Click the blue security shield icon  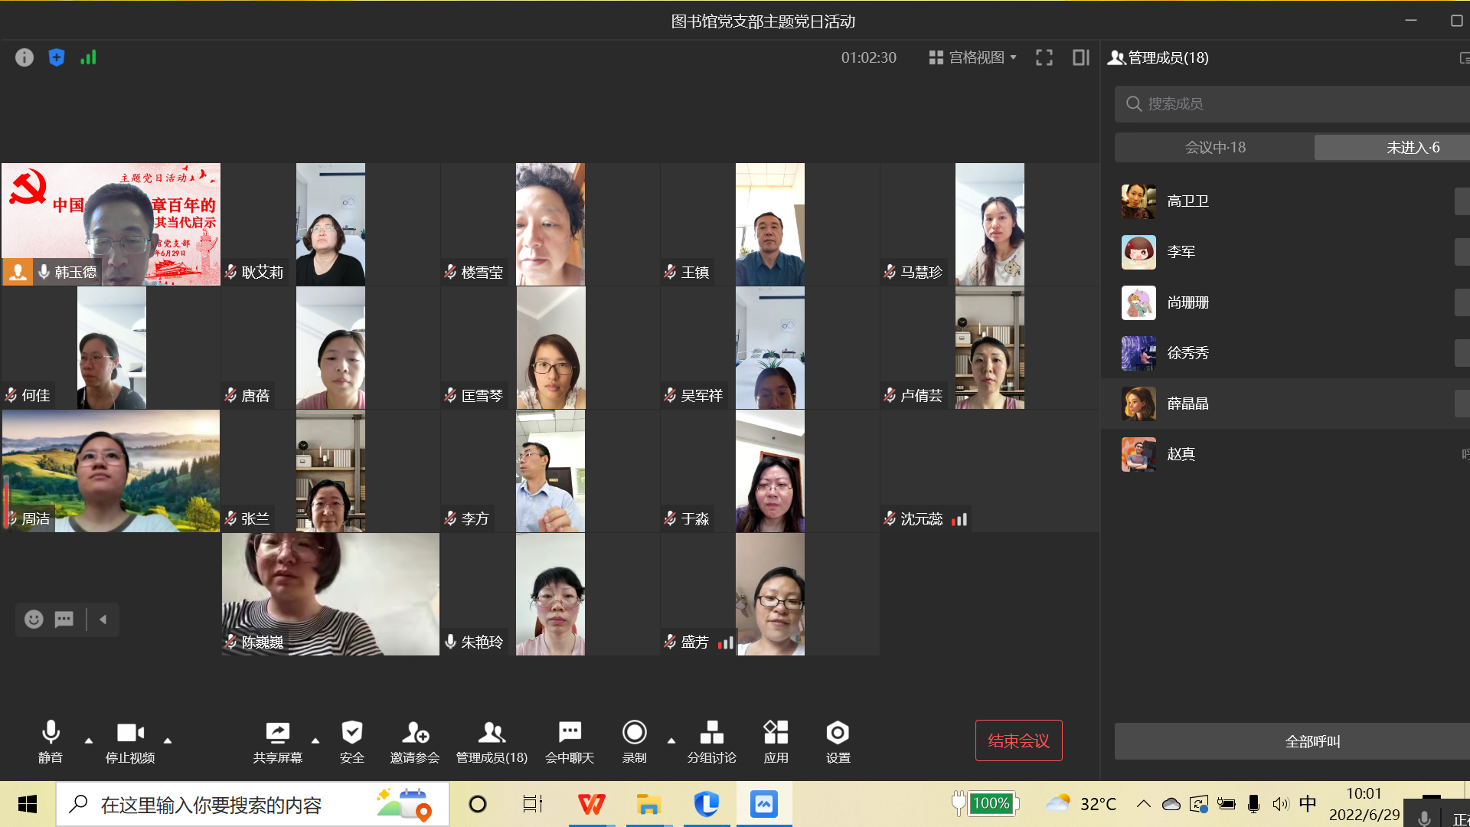pyautogui.click(x=57, y=57)
